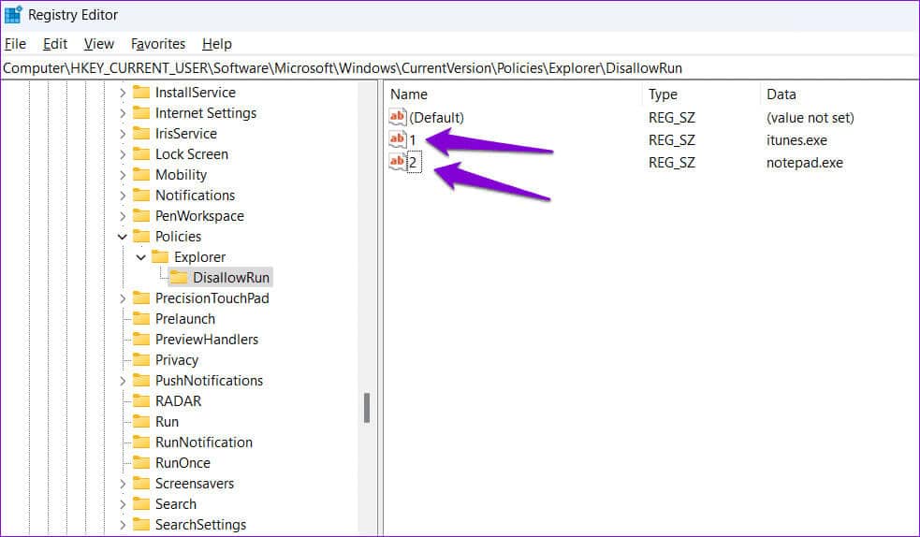Expand the Screensavers key
This screenshot has width=920, height=537.
(x=122, y=484)
